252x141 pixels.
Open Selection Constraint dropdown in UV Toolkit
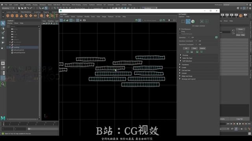pos(196,41)
